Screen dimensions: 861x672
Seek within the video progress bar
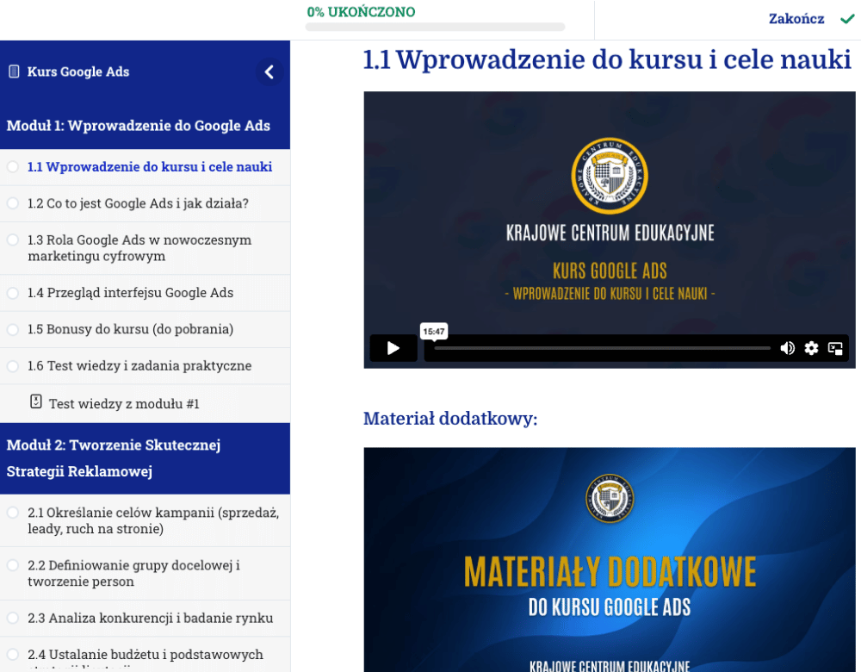click(x=603, y=348)
